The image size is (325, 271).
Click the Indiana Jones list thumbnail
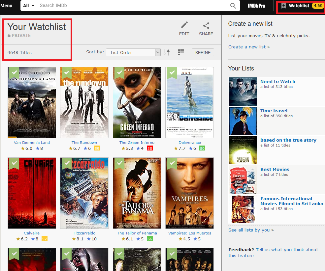pyautogui.click(x=243, y=209)
